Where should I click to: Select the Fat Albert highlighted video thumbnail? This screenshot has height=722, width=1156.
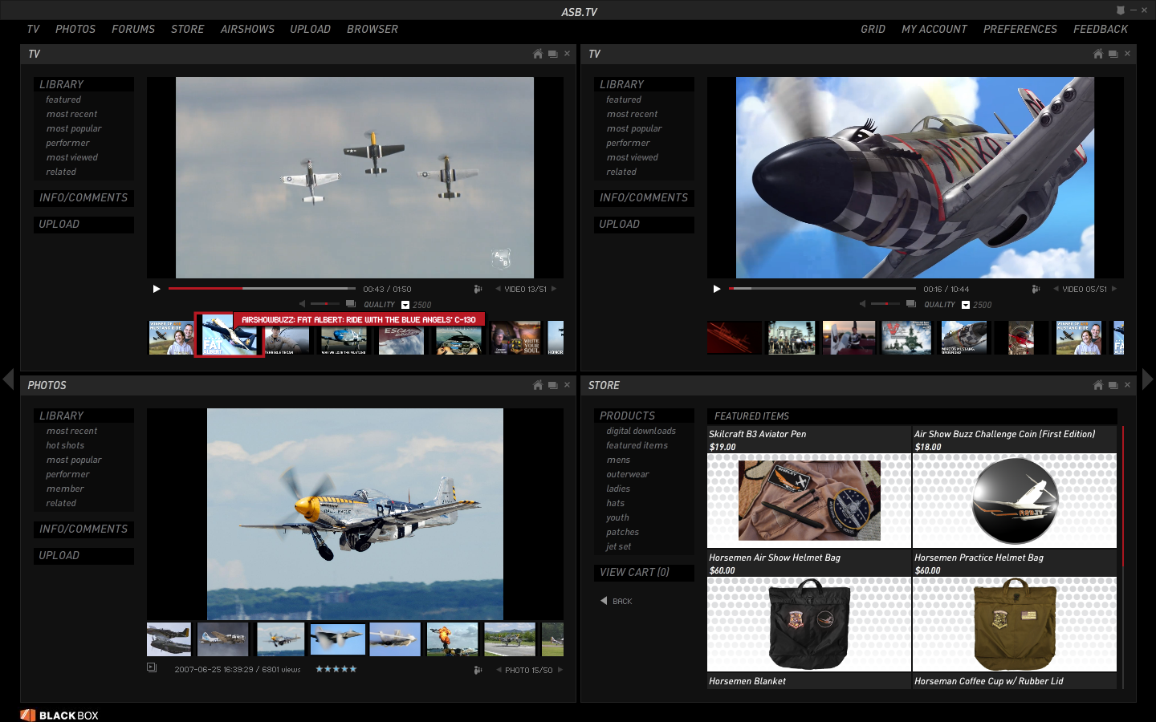tap(230, 335)
